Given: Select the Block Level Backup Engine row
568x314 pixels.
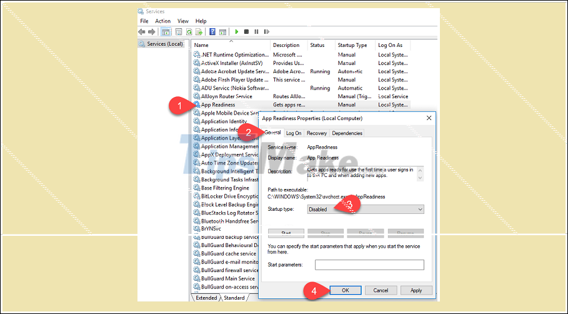Looking at the screenshot, I should click(225, 205).
